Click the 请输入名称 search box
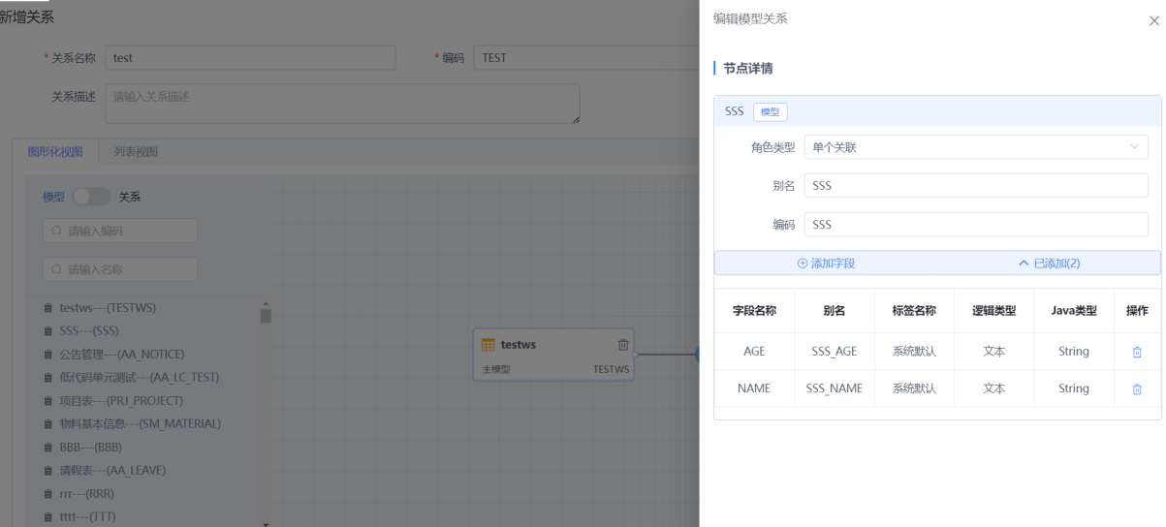 pos(120,269)
